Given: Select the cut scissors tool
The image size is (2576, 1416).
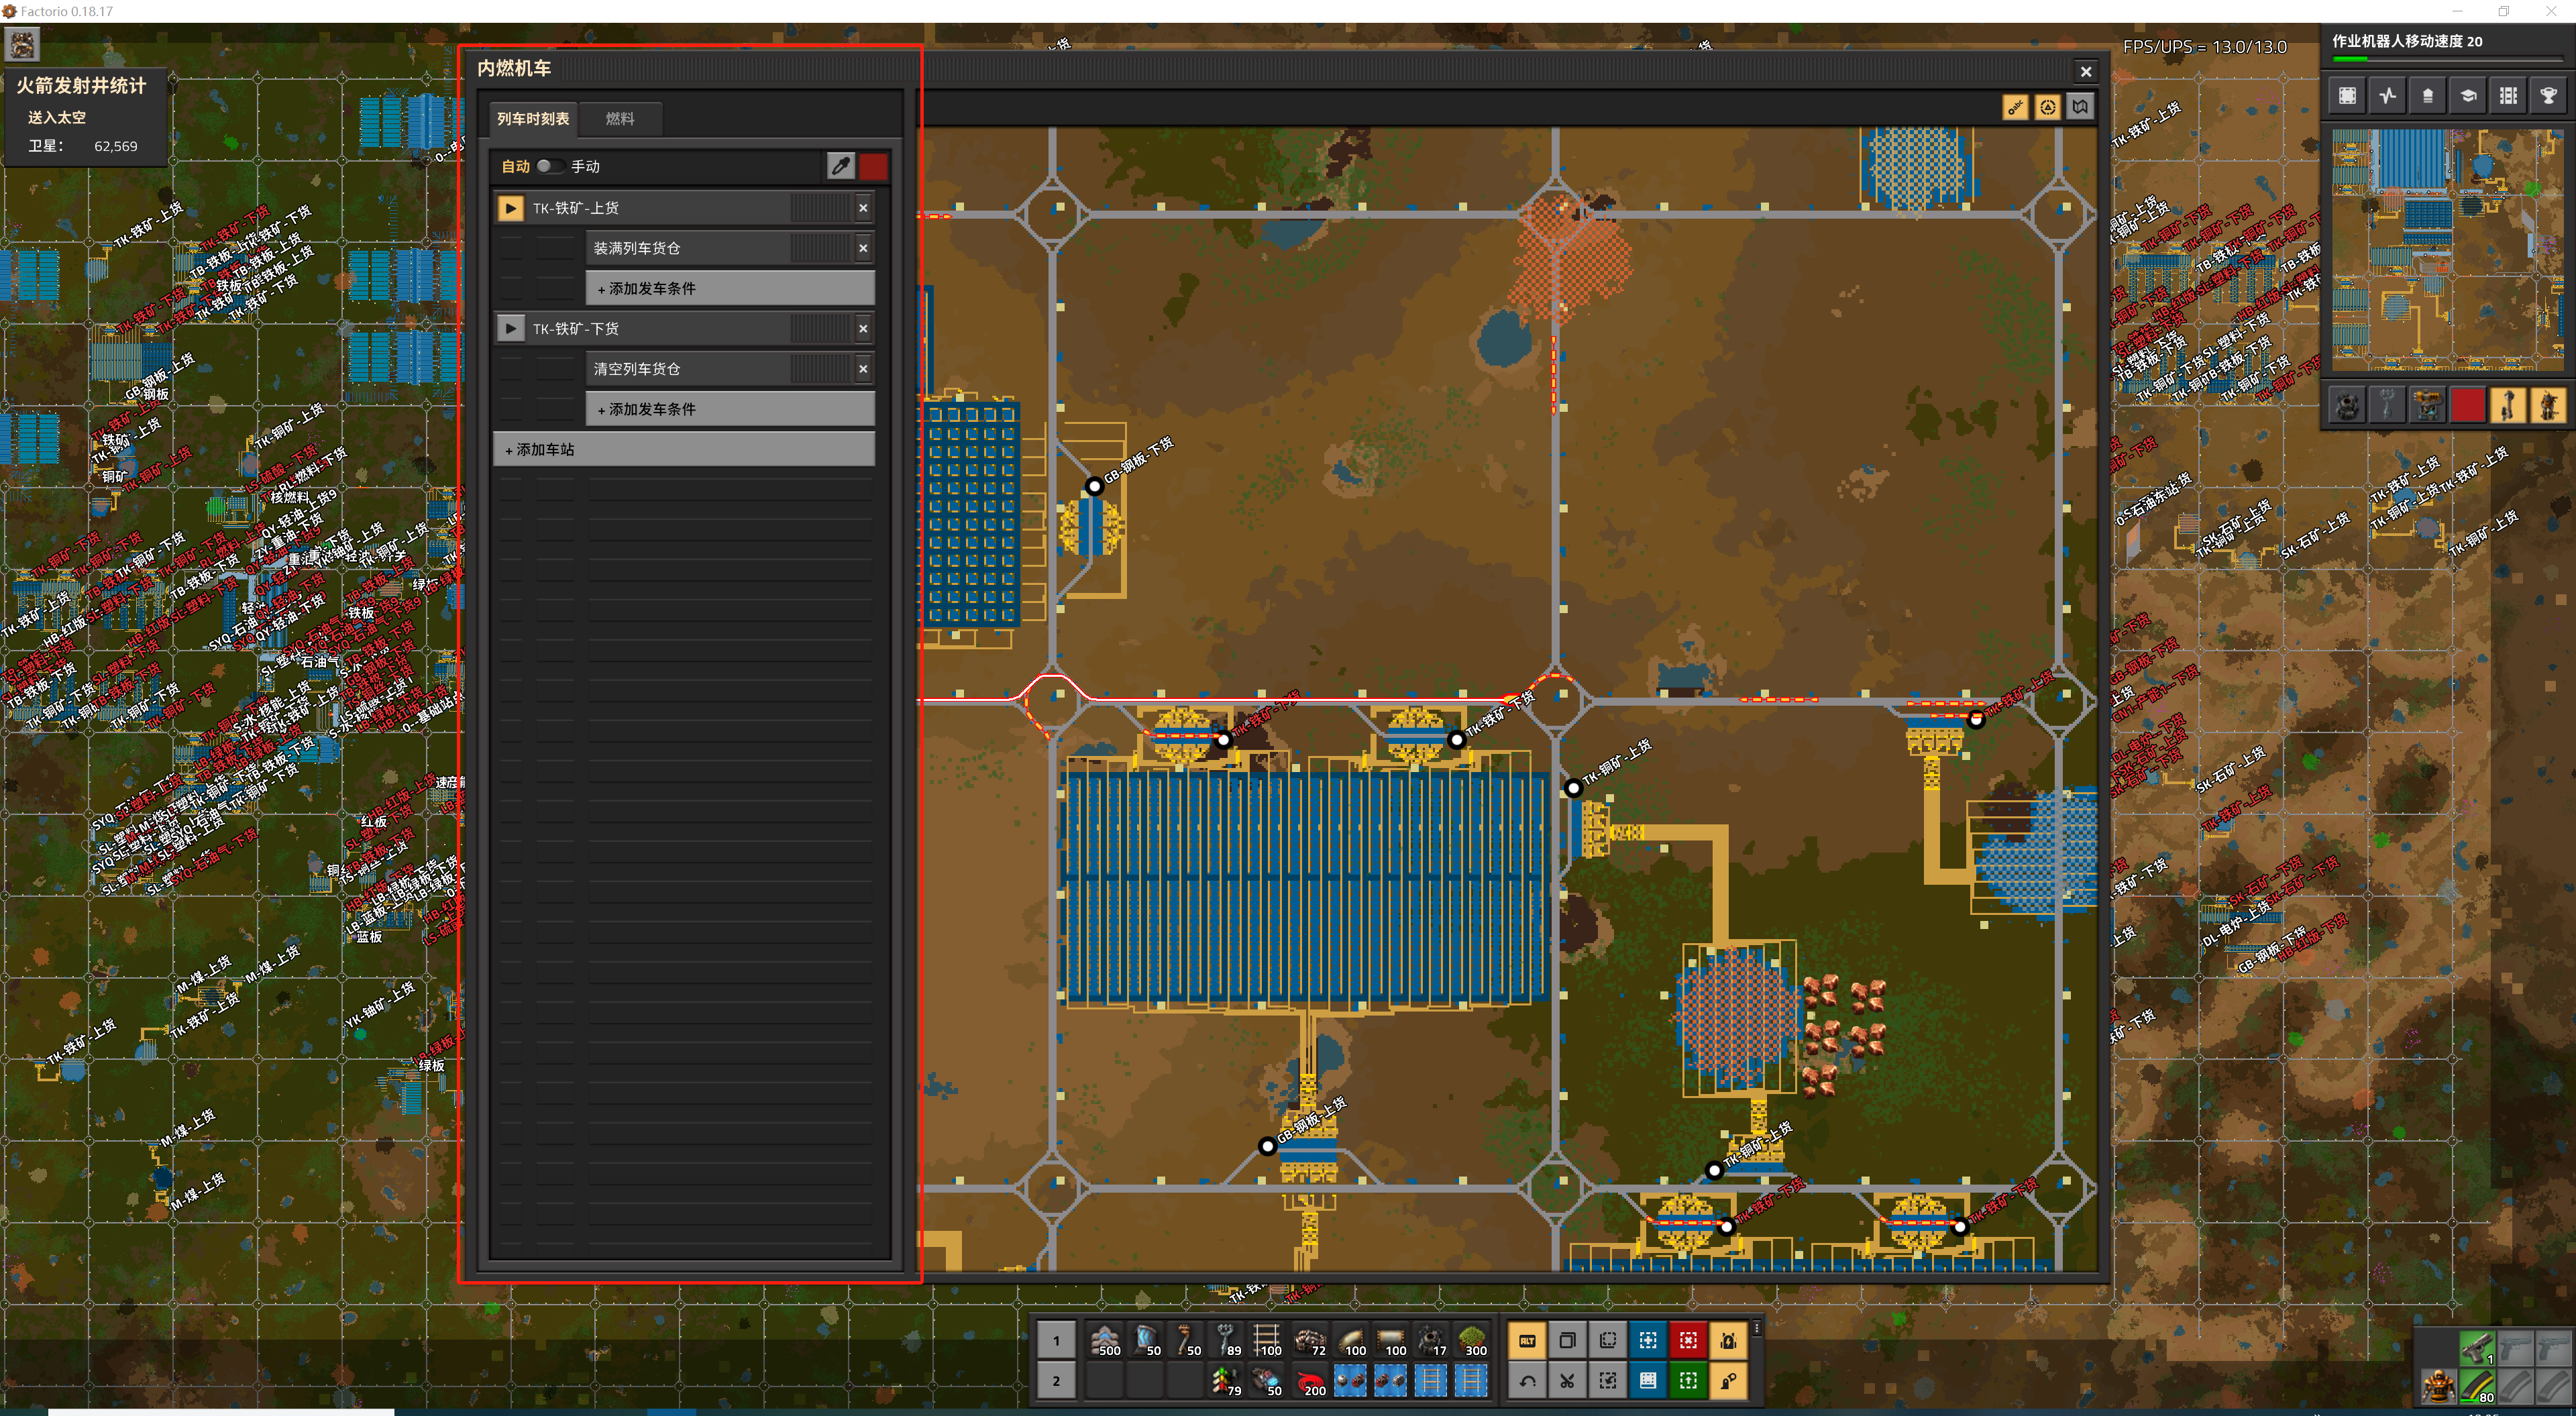Looking at the screenshot, I should tap(1567, 1381).
